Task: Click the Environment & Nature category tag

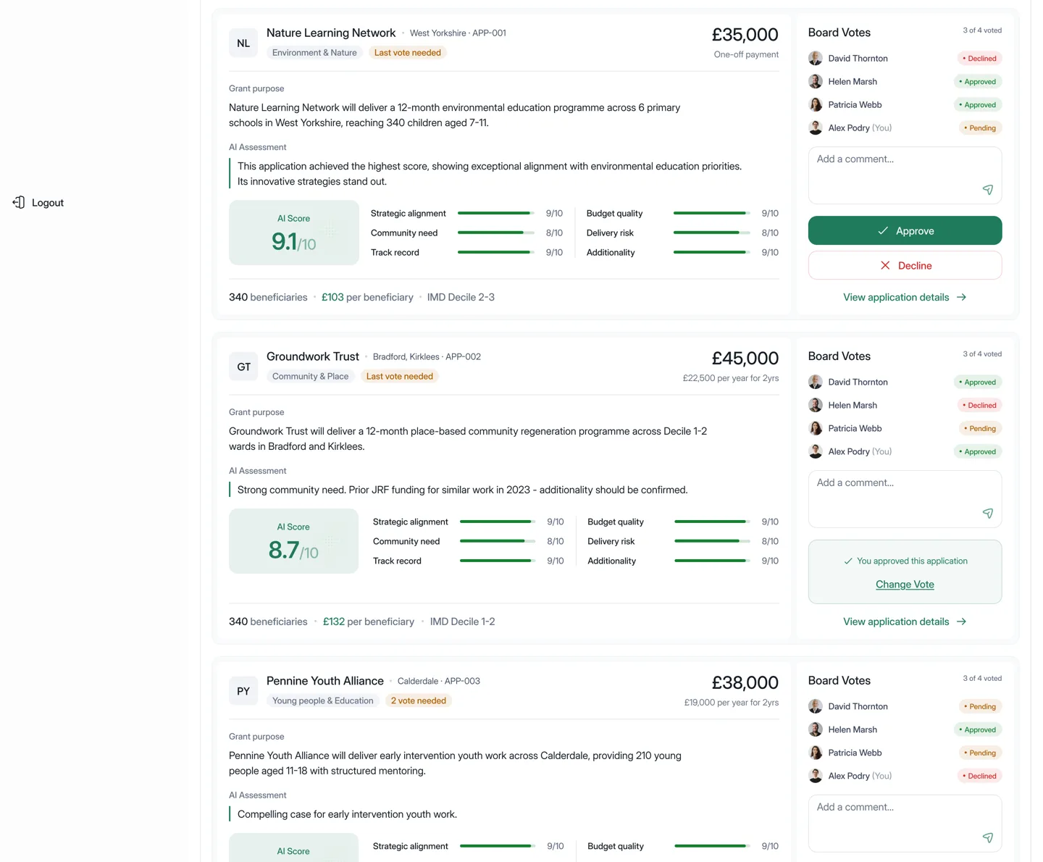Action: tap(314, 52)
